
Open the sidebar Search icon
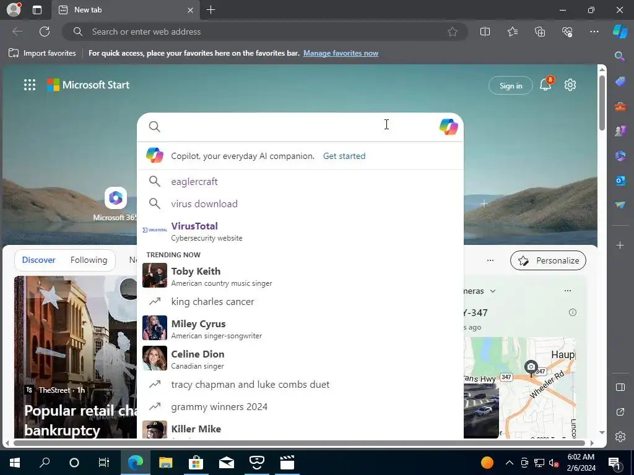point(620,56)
